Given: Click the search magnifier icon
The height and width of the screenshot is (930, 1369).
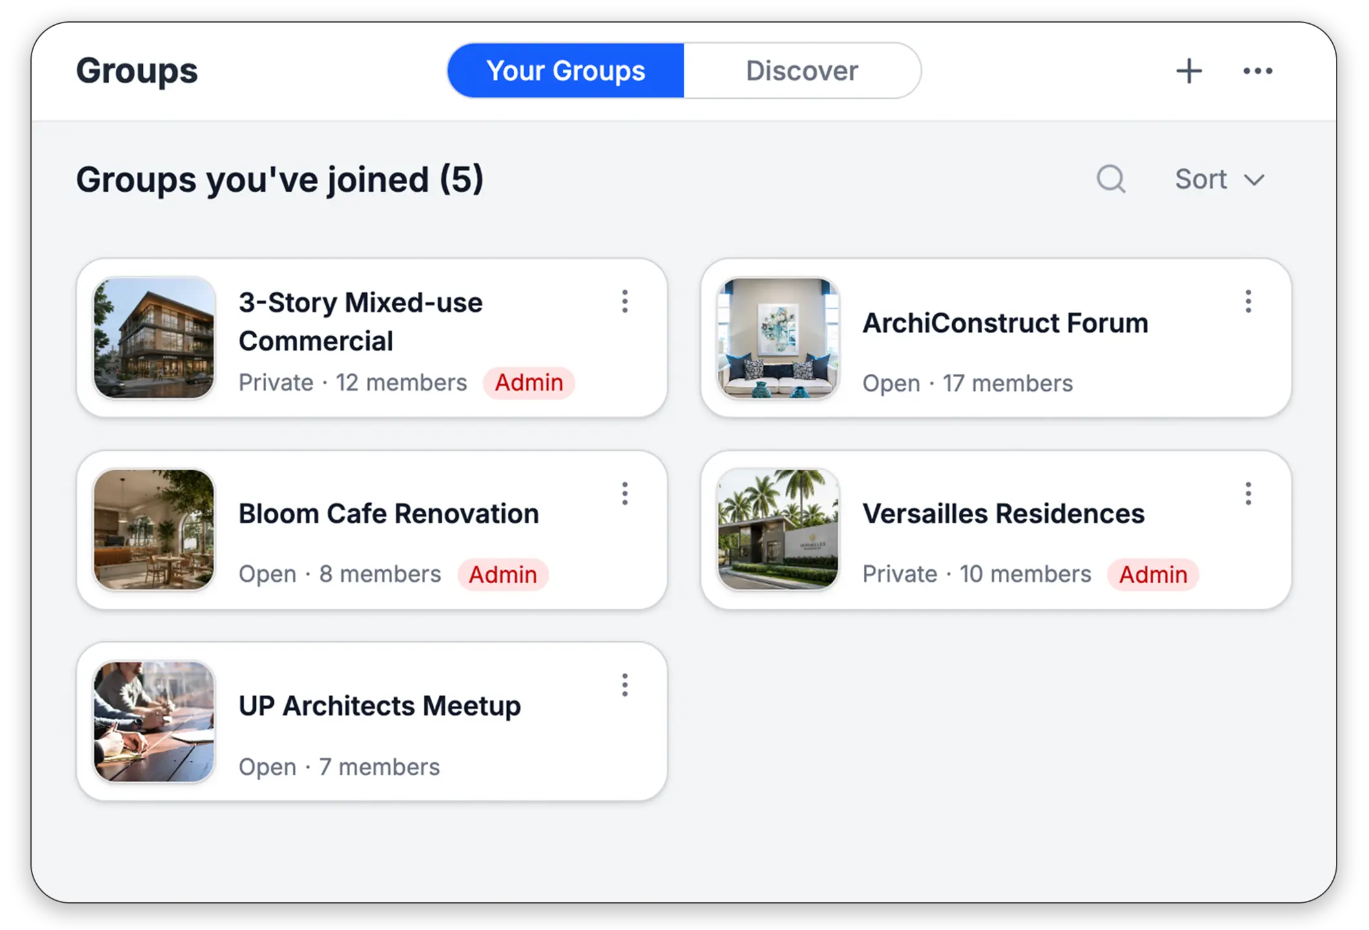Looking at the screenshot, I should point(1111,179).
